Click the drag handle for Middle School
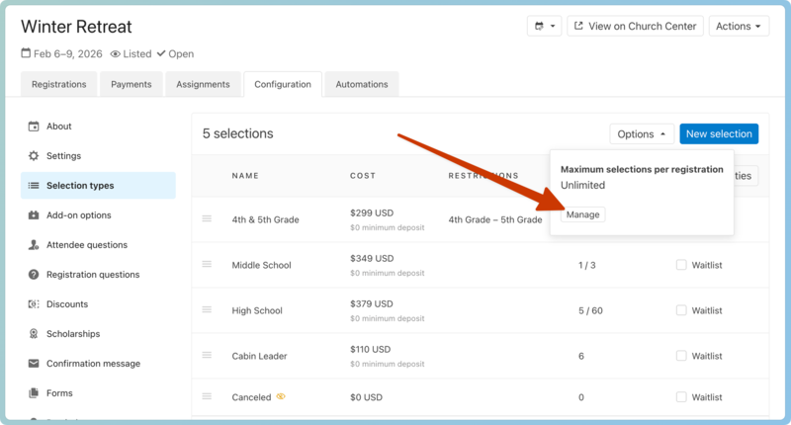 point(207,265)
